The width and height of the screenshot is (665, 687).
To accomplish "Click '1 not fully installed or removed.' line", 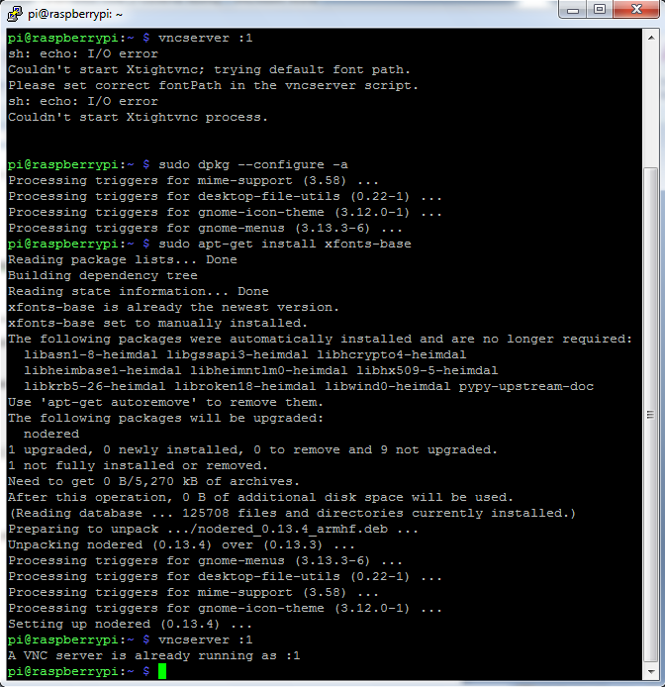I will [138, 465].
